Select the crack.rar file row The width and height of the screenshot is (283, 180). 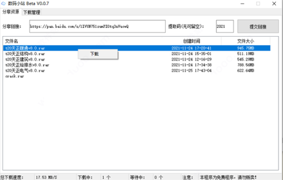pyautogui.click(x=15, y=76)
